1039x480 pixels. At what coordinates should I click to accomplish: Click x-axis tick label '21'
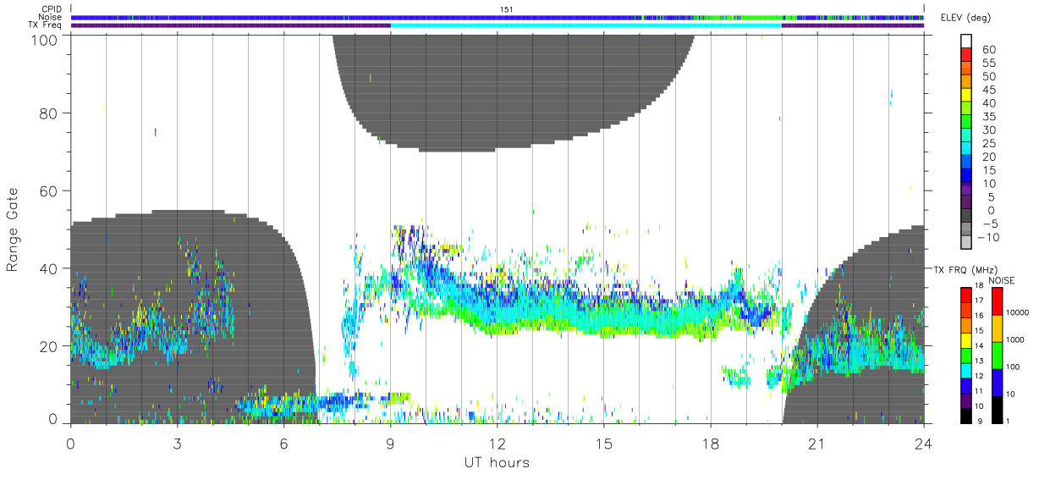point(816,444)
